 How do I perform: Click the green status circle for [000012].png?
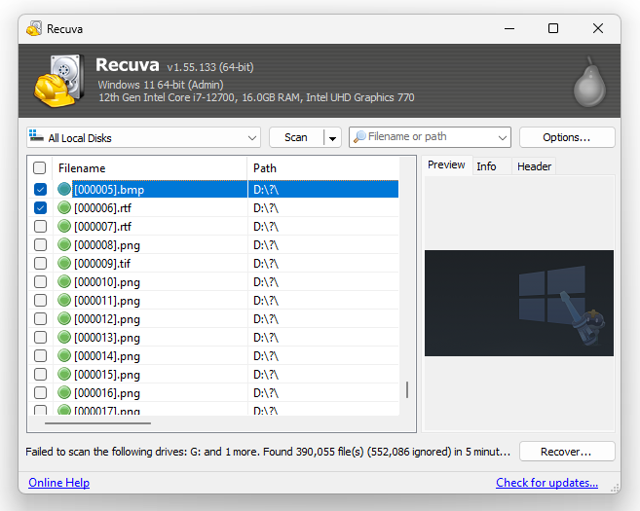tap(64, 318)
